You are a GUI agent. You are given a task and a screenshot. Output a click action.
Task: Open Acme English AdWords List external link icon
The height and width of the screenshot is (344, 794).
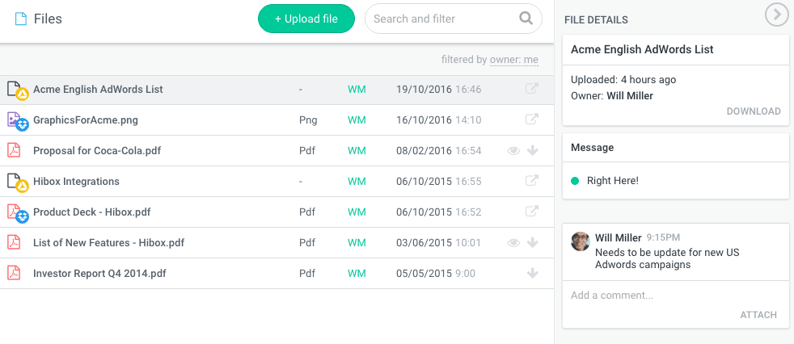[x=532, y=90]
